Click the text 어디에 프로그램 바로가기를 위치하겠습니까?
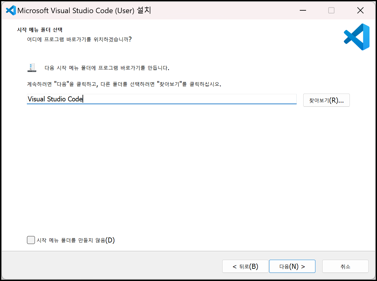 tap(79, 40)
